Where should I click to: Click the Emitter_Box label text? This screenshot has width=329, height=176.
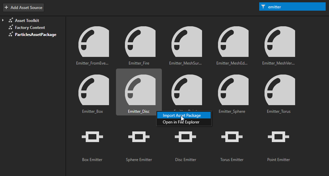[x=92, y=111]
